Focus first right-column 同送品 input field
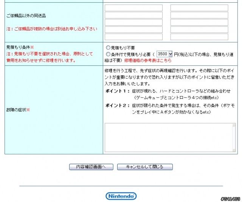242x202 pixels. 199,8
